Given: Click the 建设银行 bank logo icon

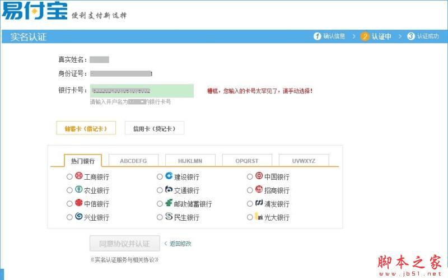Looking at the screenshot, I should click(169, 176).
